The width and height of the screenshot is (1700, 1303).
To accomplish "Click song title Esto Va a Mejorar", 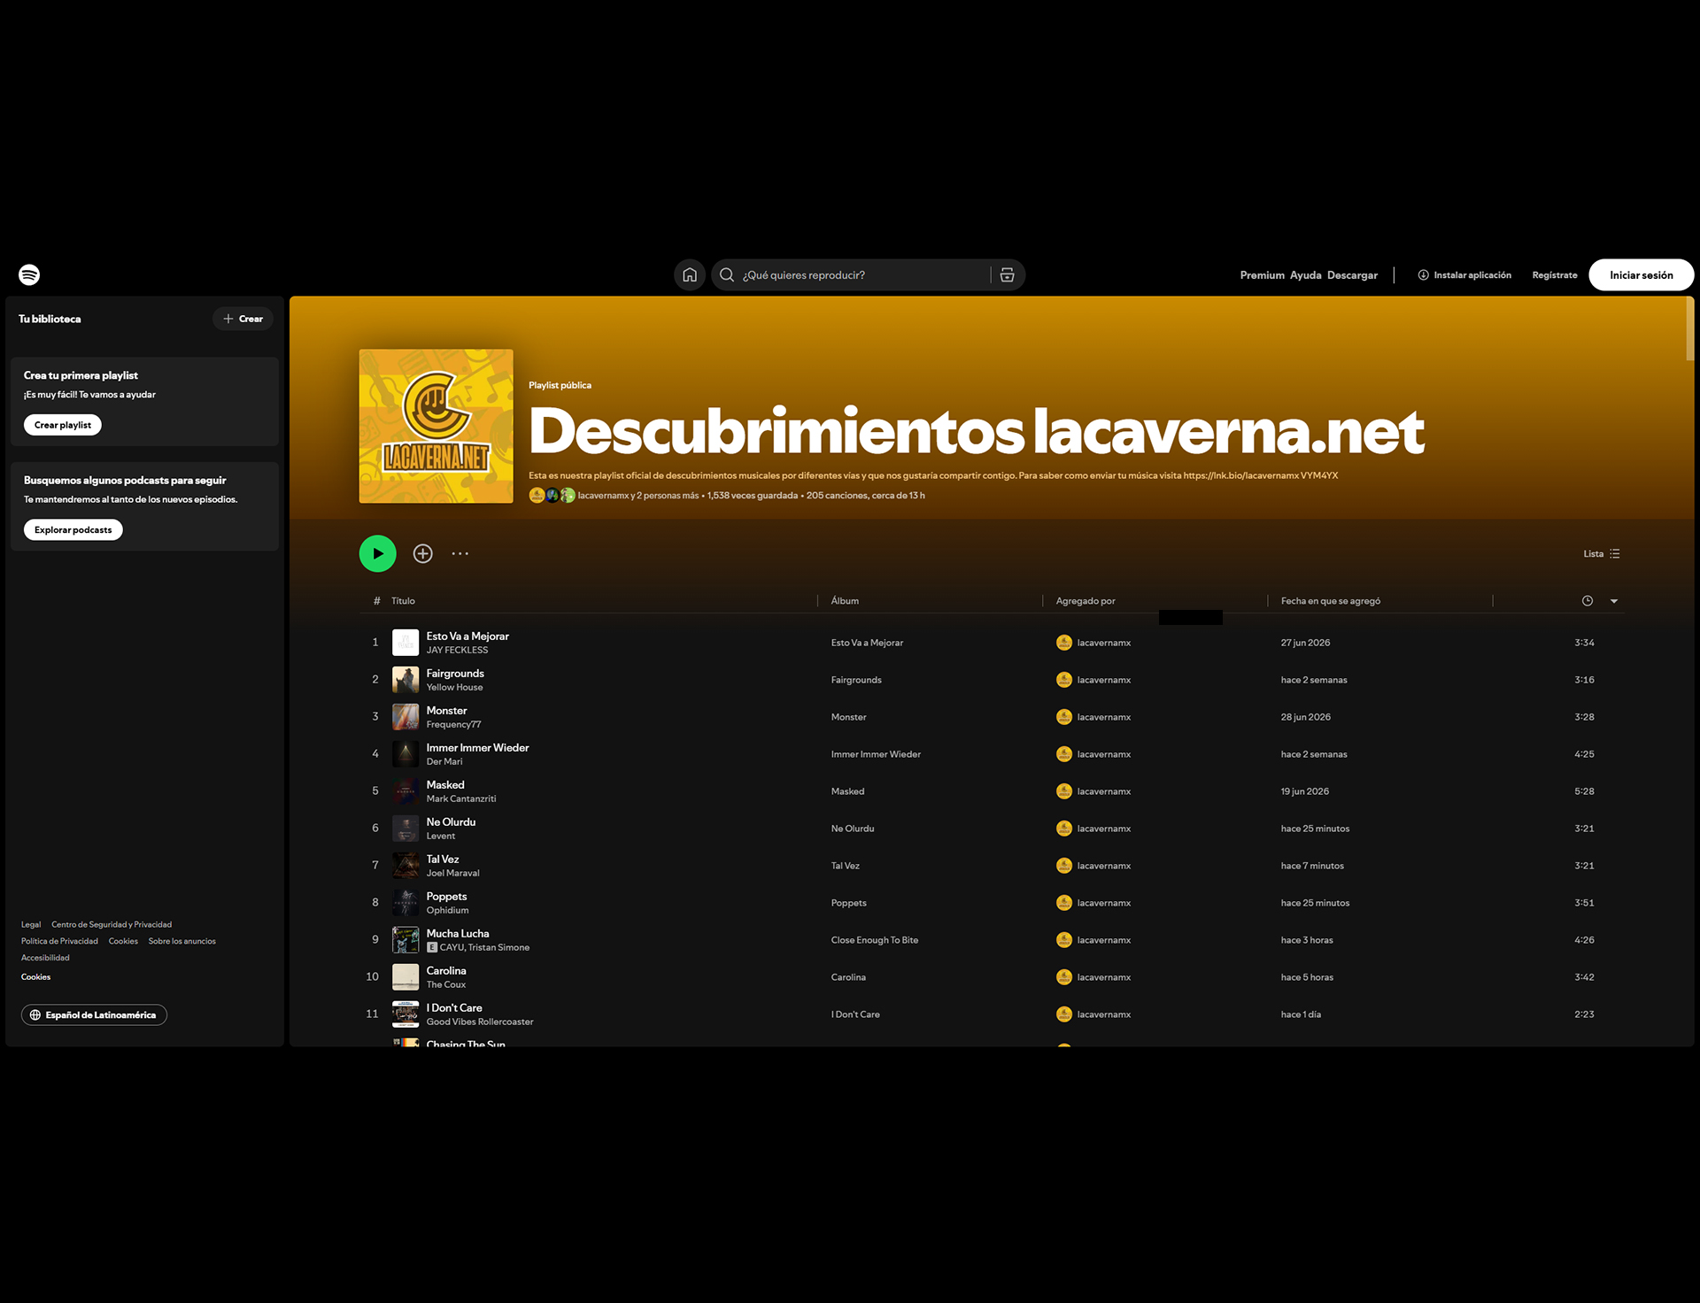I will click(x=467, y=636).
